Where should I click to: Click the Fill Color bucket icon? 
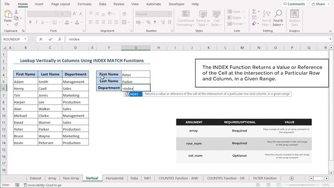click(67, 22)
